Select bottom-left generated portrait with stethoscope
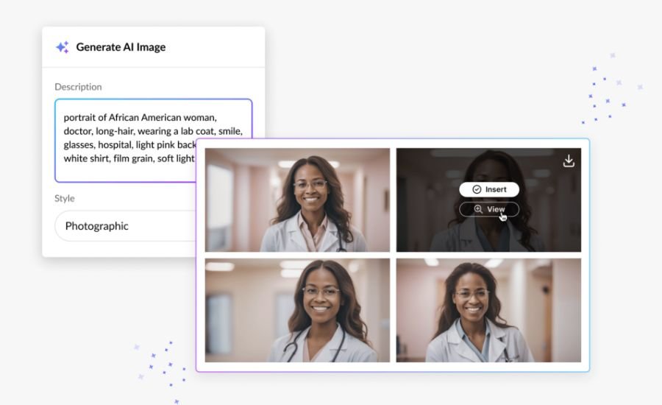Screen dimensions: 662x405 (297, 310)
